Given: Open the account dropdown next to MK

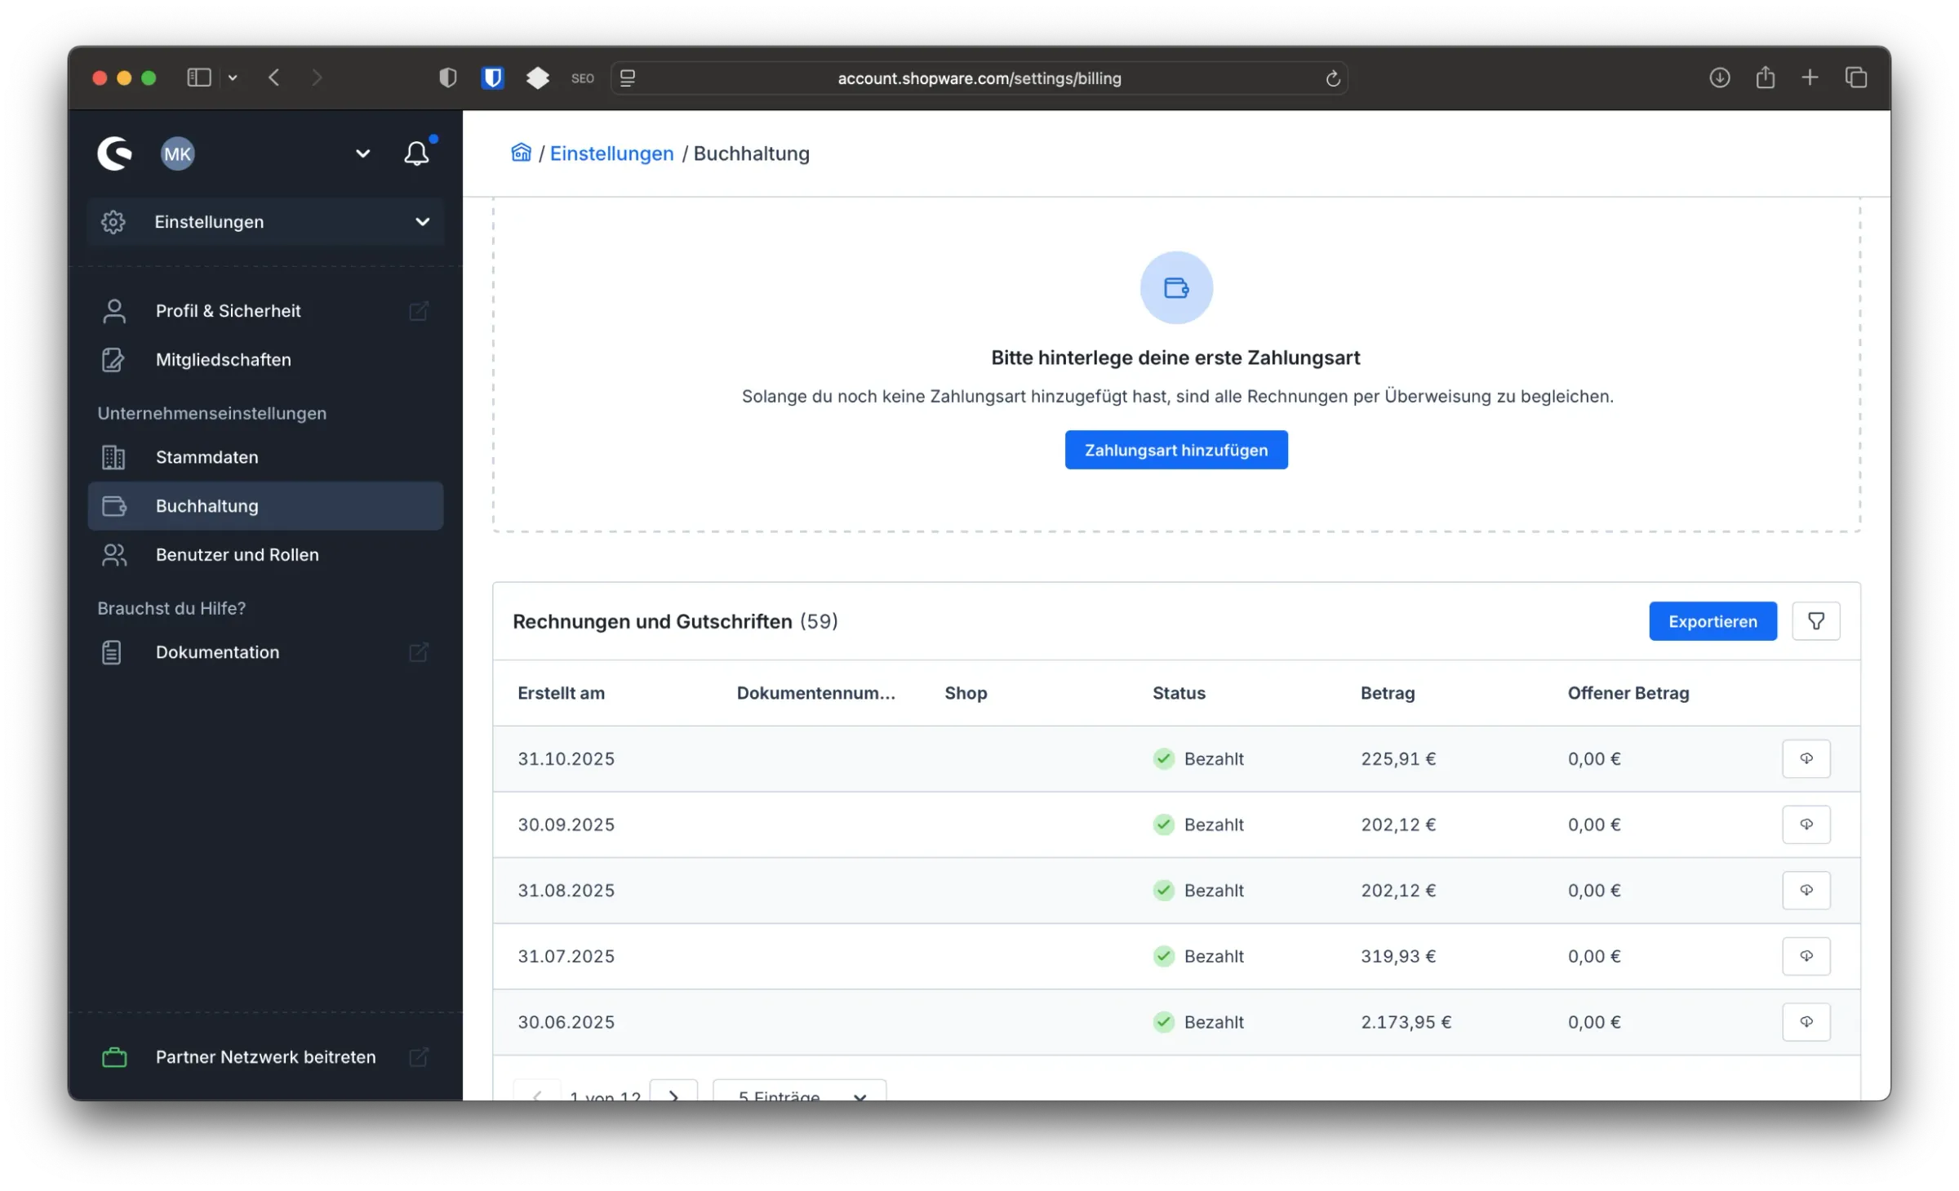Looking at the screenshot, I should (362, 153).
